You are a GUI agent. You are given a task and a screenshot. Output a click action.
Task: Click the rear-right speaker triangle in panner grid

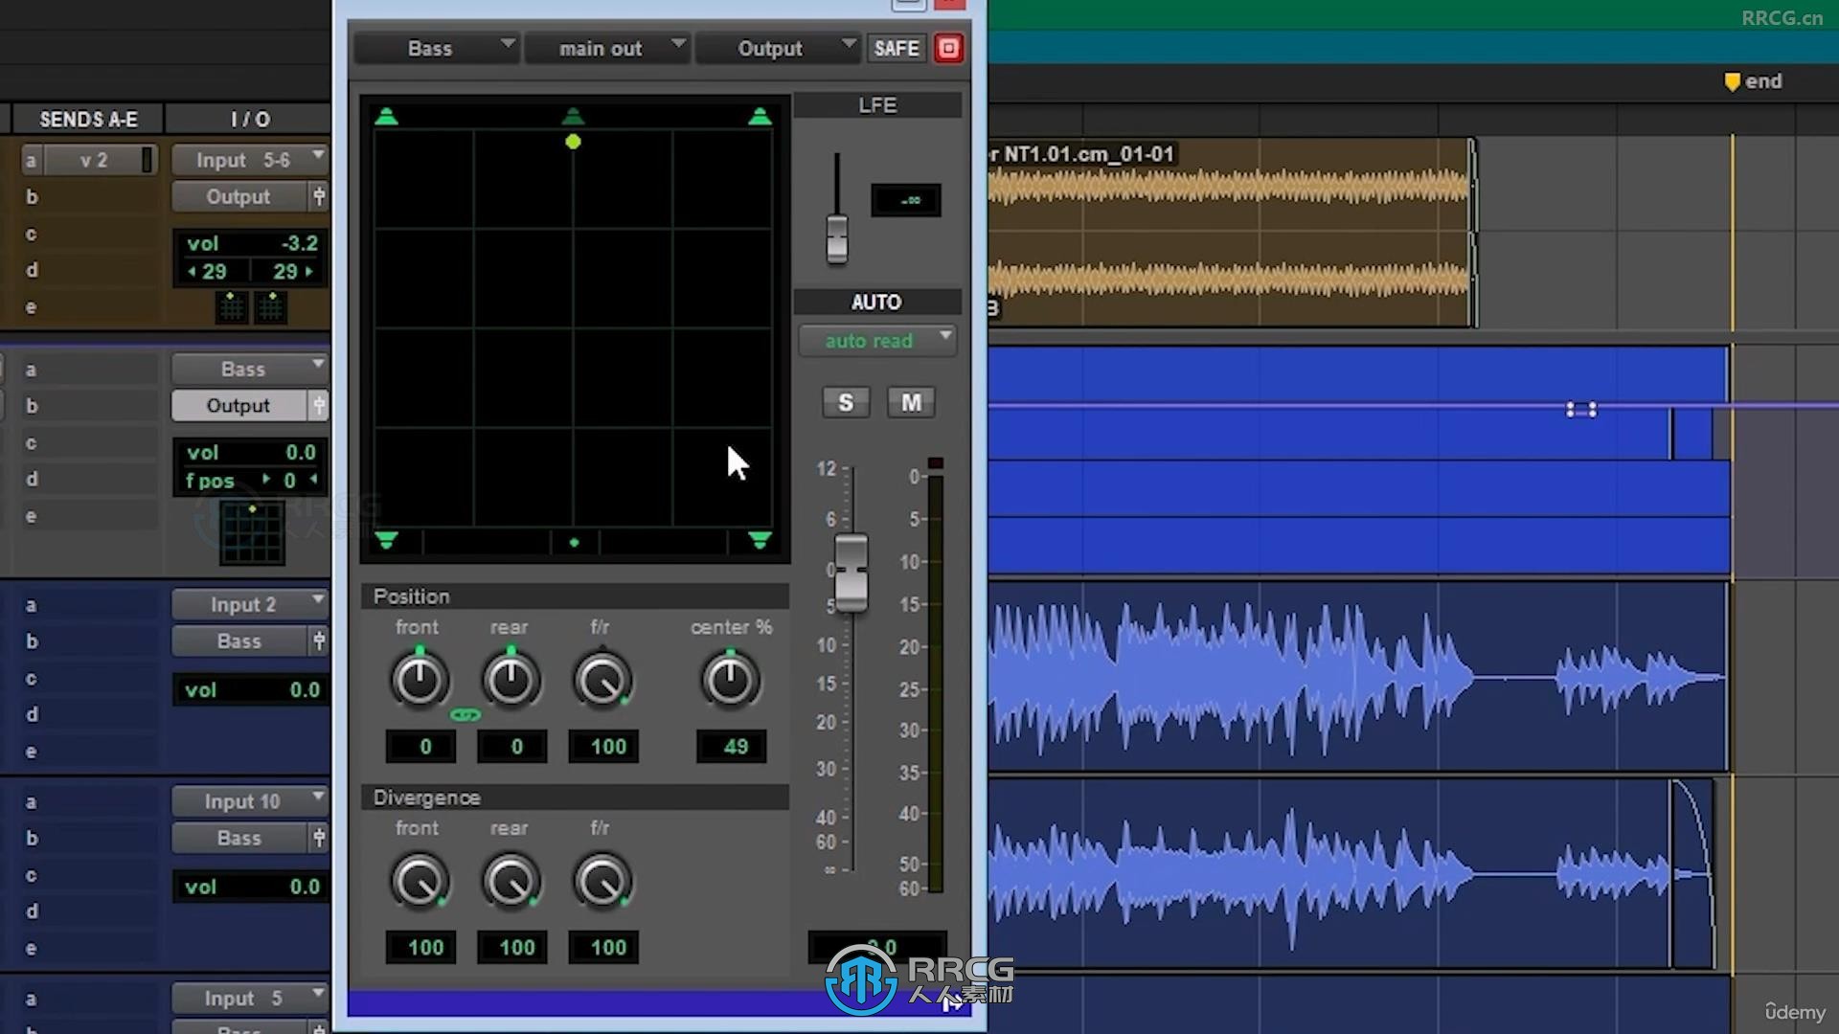pos(760,541)
